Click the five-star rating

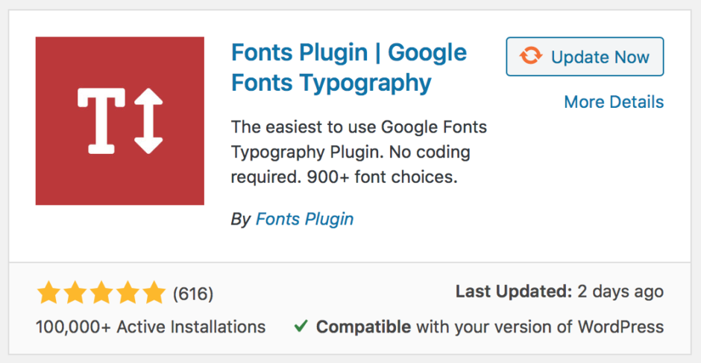pyautogui.click(x=101, y=293)
